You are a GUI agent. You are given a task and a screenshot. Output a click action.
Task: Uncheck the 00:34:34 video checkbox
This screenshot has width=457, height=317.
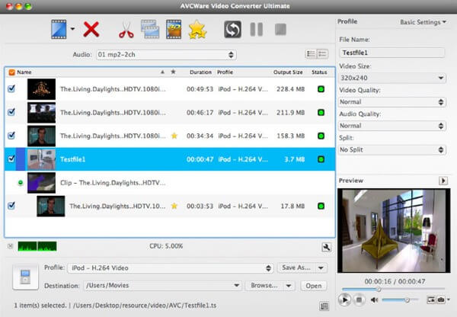tap(11, 136)
